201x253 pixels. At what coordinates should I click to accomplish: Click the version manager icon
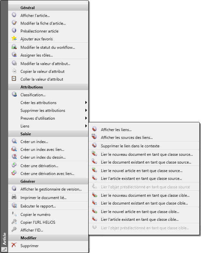[x=14, y=189]
